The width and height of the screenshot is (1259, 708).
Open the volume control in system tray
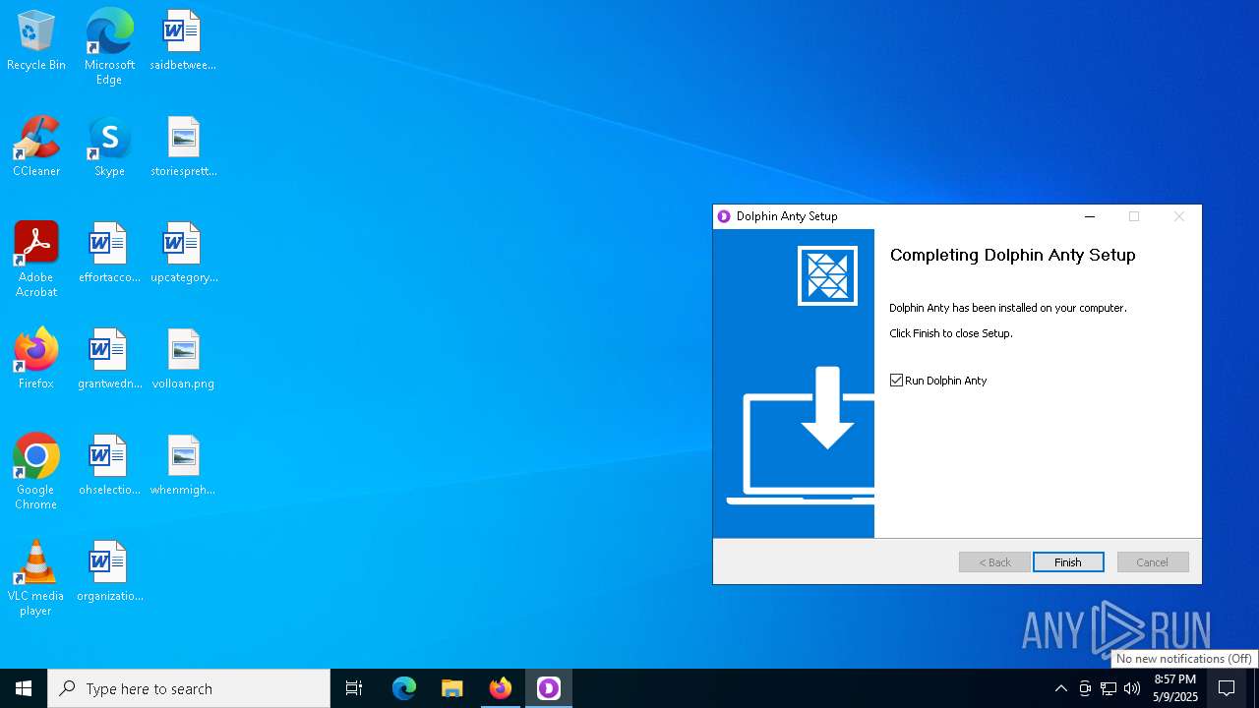point(1132,688)
